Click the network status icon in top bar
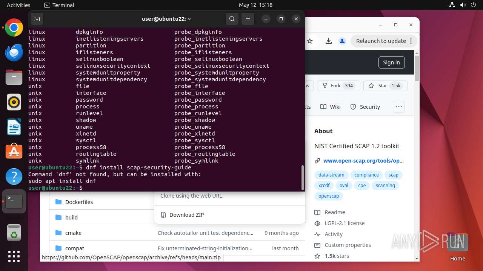 coord(452,5)
